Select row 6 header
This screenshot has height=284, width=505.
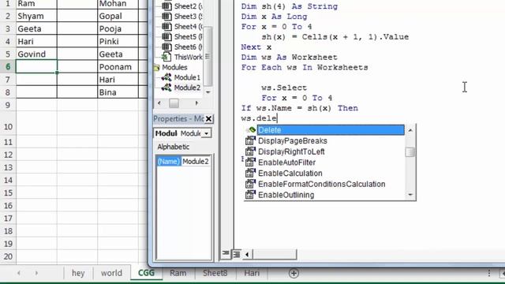[x=8, y=66]
